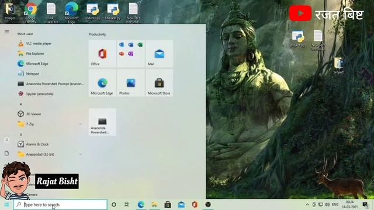
Task: Click the Productivity group heading
Action: click(x=97, y=34)
